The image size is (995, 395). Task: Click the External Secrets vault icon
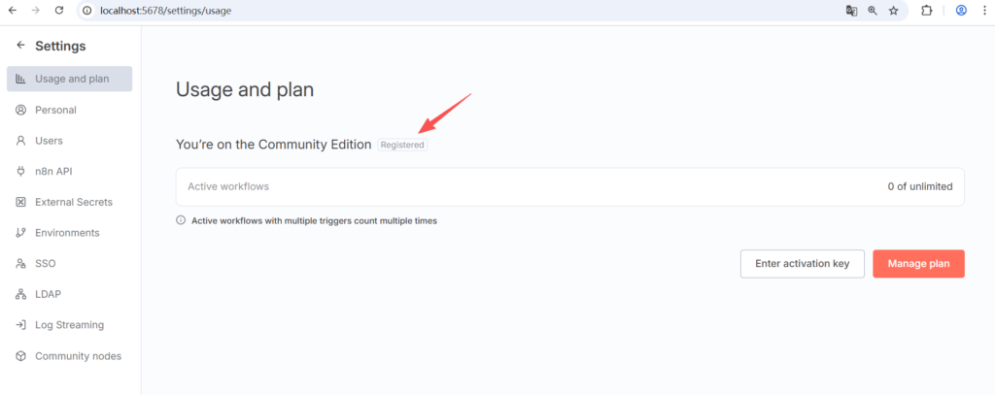coord(20,202)
